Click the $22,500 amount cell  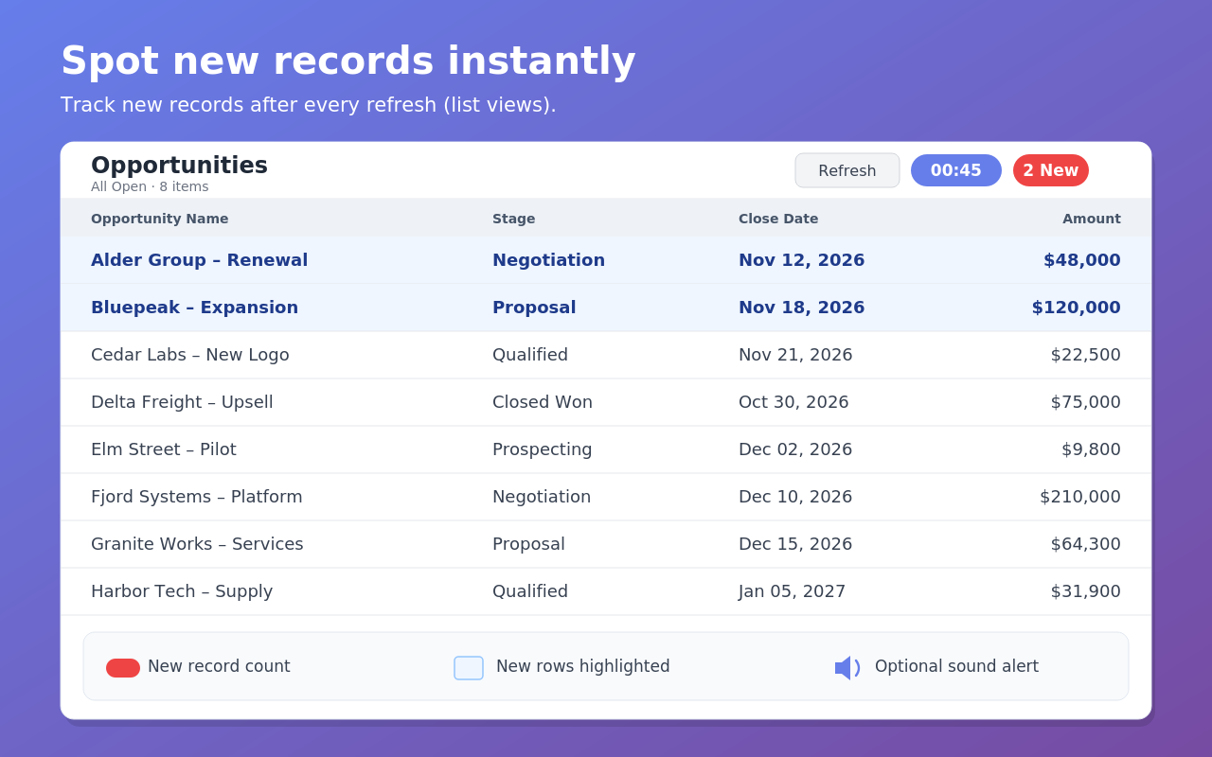(1086, 355)
